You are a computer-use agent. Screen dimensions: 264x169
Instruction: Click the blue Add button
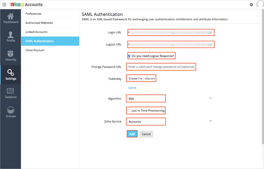click(132, 134)
